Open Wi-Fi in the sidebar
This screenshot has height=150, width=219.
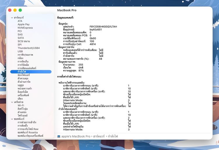tap(21, 105)
